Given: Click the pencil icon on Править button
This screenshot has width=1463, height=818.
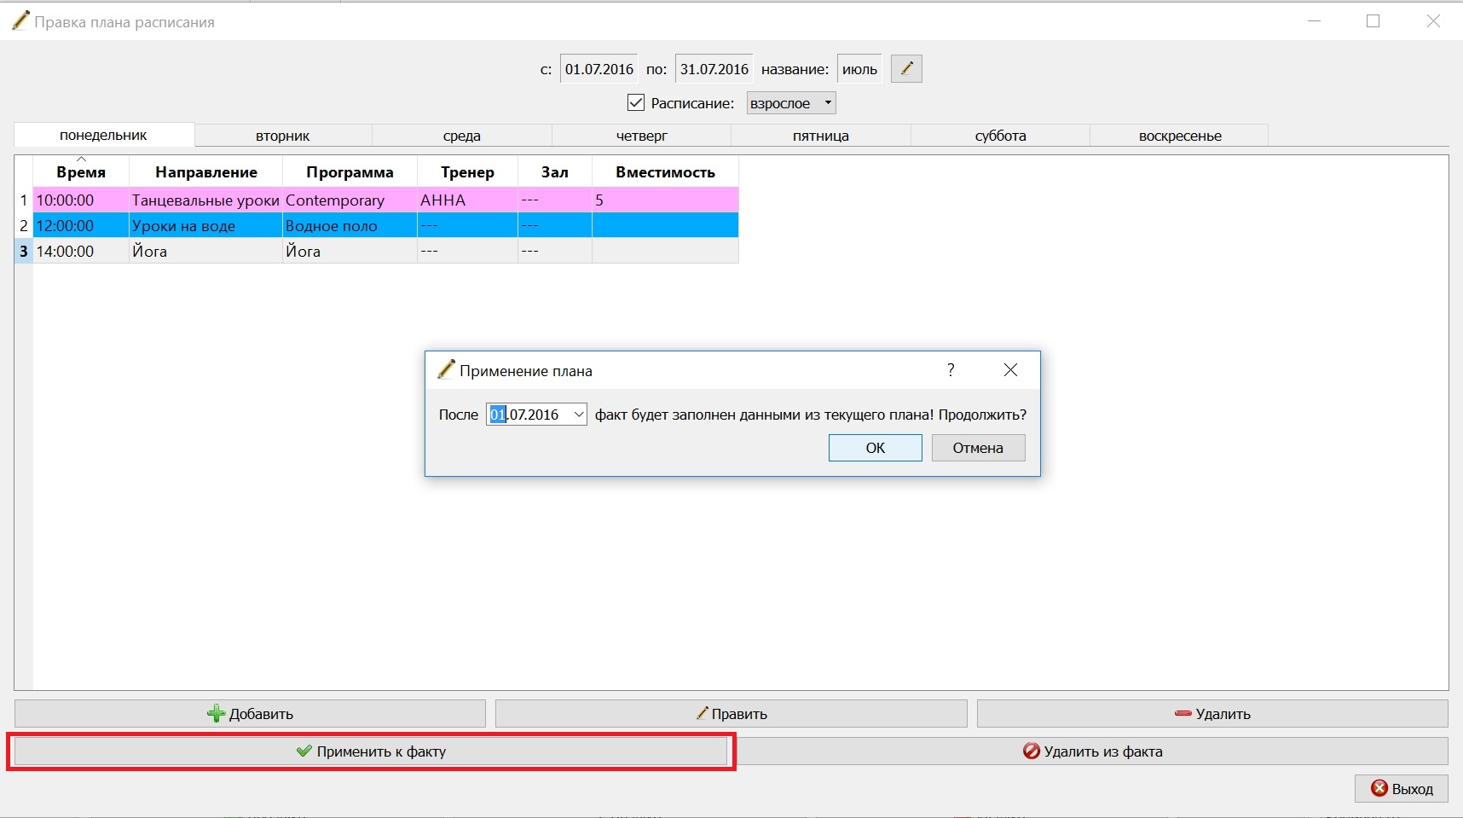Looking at the screenshot, I should click(703, 713).
